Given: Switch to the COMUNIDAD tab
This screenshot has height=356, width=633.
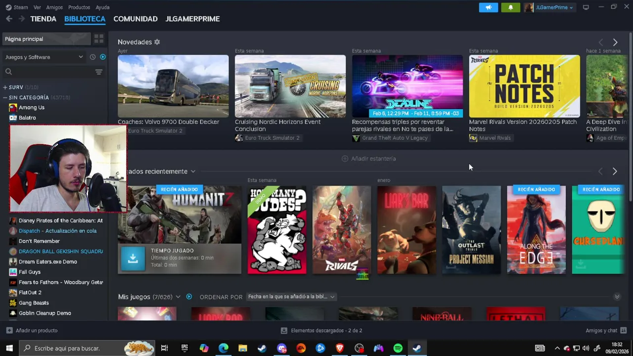Looking at the screenshot, I should [136, 19].
